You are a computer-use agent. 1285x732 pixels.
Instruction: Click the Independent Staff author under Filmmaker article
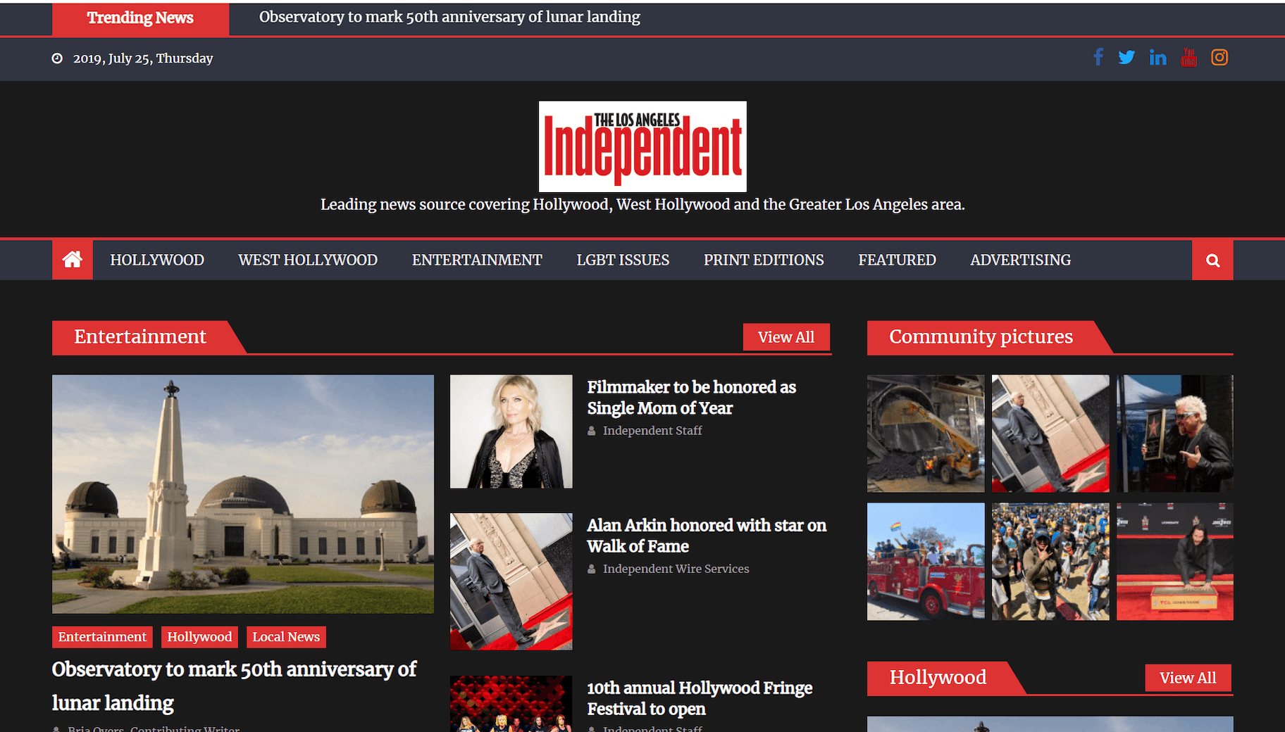(652, 431)
